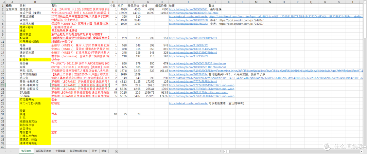Select column C header

click(x=80, y=2)
